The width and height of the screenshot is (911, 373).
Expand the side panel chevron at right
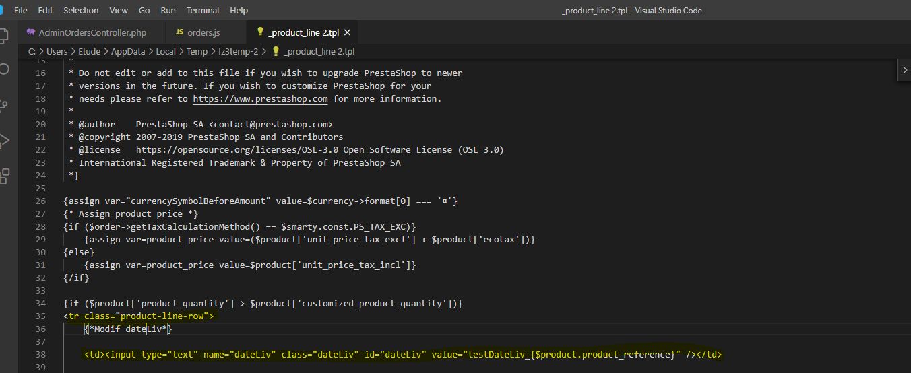pos(904,70)
